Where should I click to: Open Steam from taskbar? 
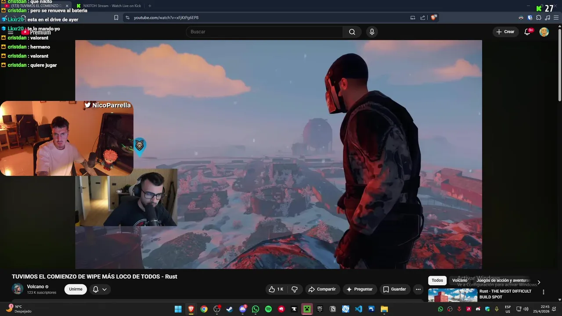click(230, 309)
